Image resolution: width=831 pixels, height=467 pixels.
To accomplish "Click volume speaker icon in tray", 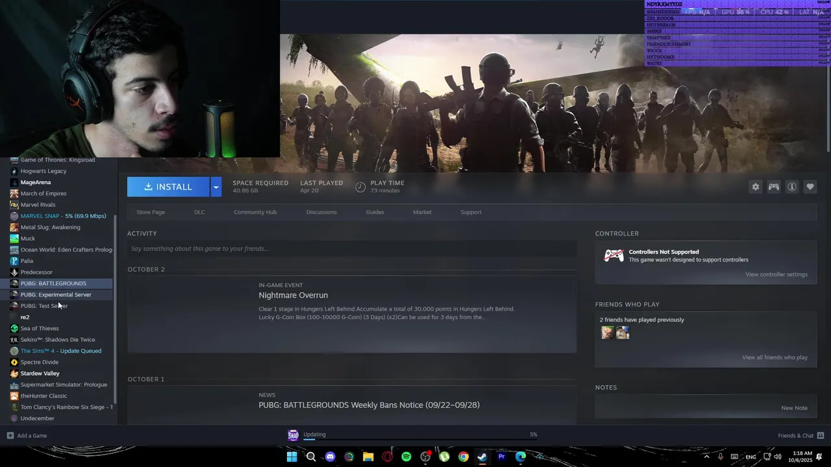I will point(778,457).
